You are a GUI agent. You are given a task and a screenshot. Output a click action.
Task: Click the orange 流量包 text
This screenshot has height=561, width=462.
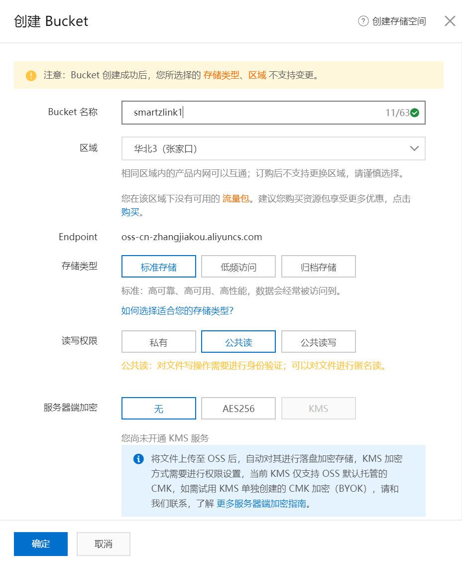point(235,199)
